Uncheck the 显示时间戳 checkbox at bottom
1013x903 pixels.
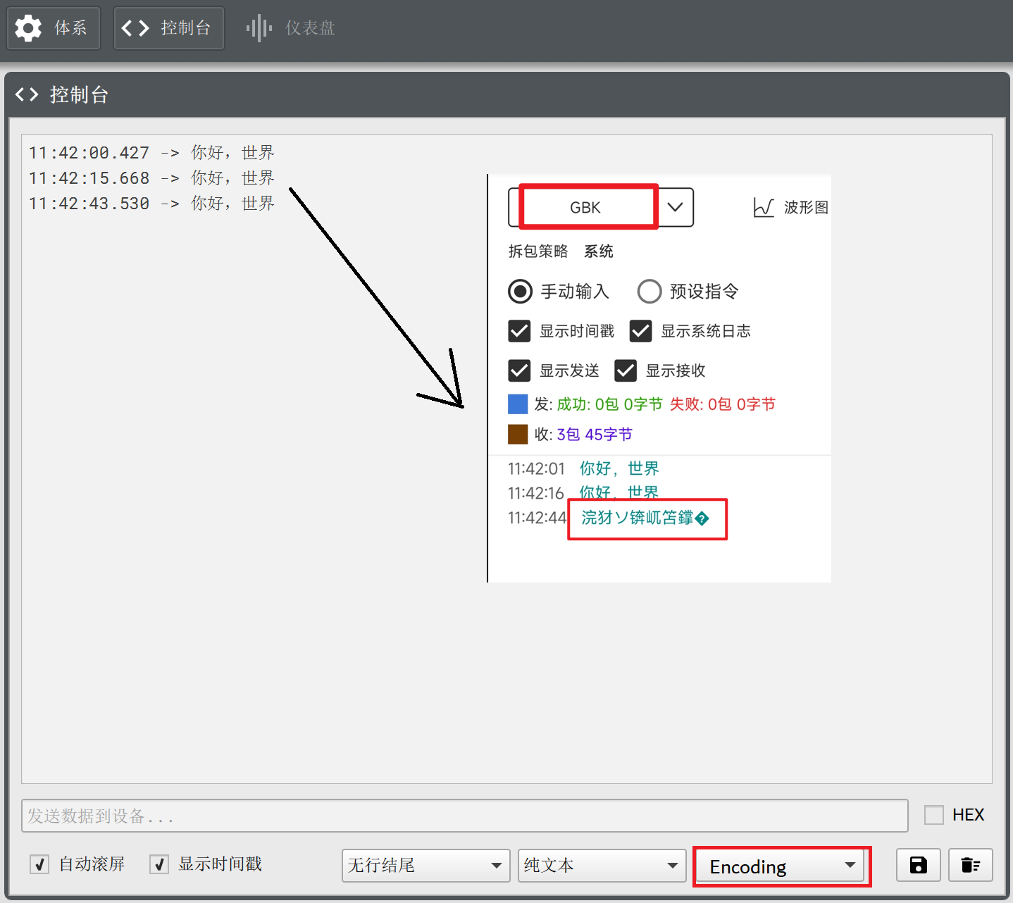pyautogui.click(x=159, y=864)
